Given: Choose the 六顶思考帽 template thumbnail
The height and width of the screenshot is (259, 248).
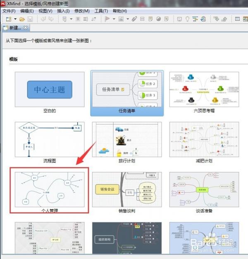Looking at the screenshot, I should pos(204,90).
